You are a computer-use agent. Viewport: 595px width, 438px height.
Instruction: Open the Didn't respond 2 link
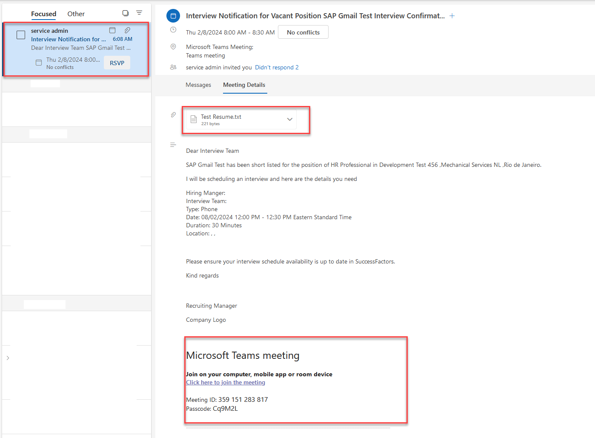277,67
